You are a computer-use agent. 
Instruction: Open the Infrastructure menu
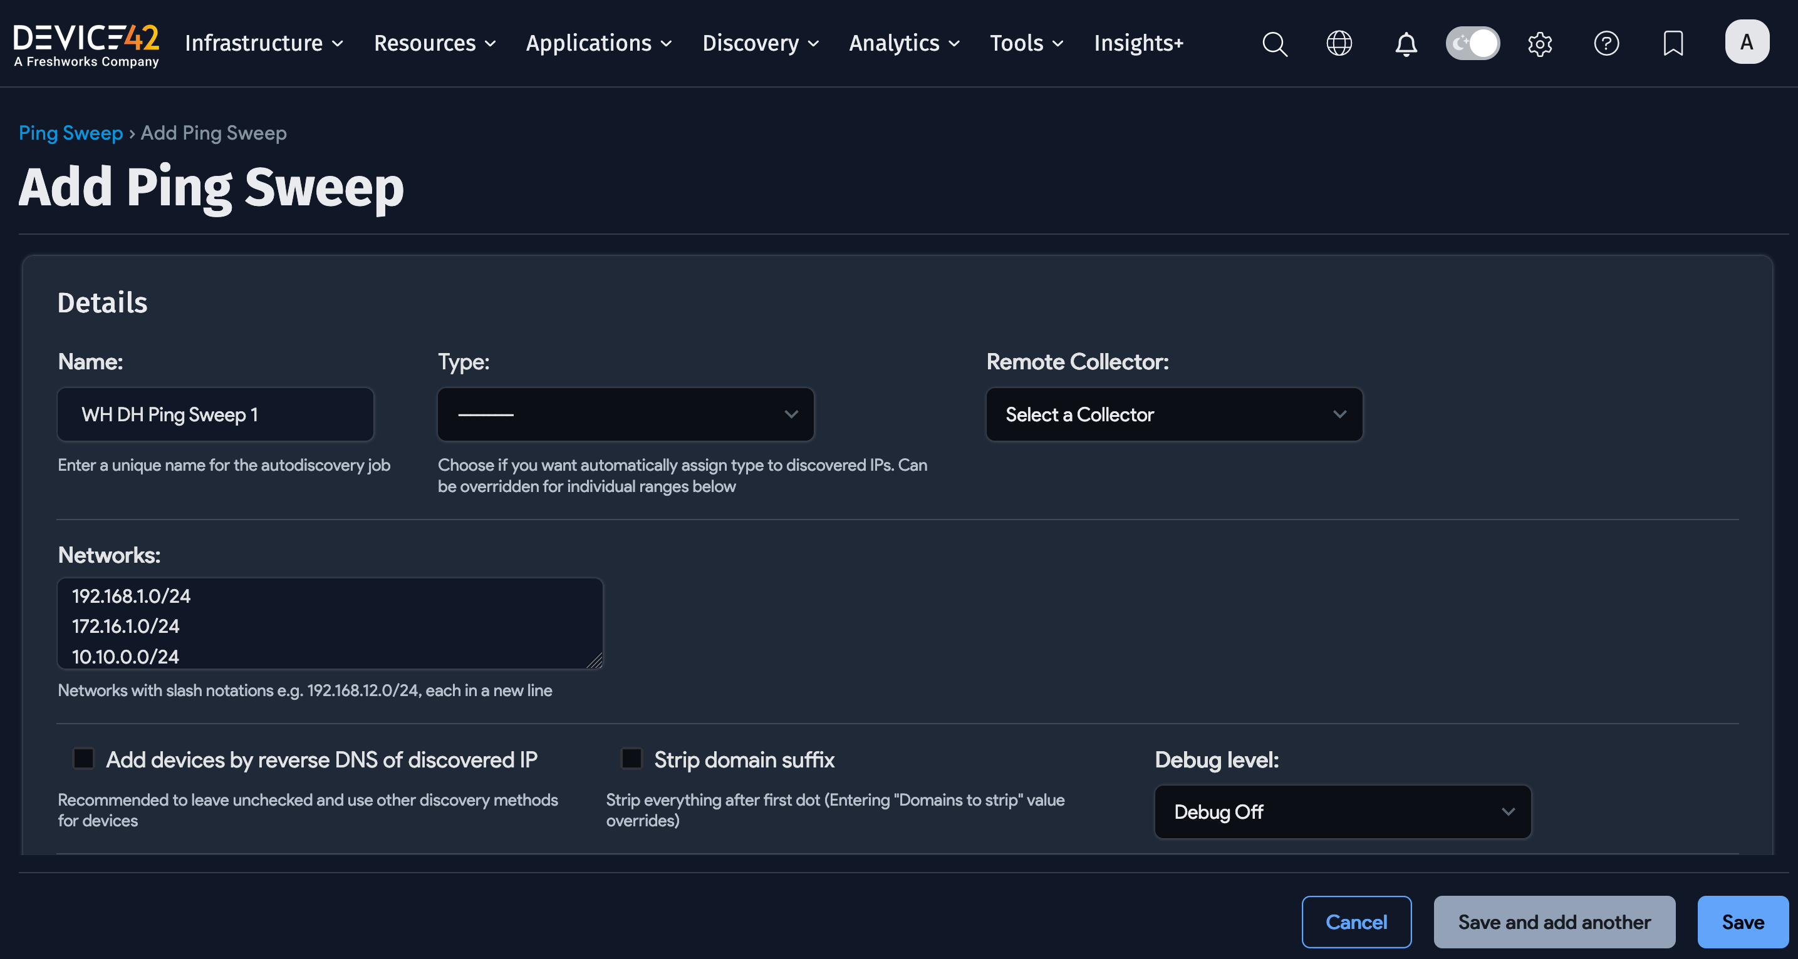click(264, 43)
